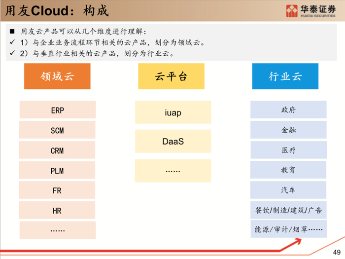Click the HR box

coord(57,210)
